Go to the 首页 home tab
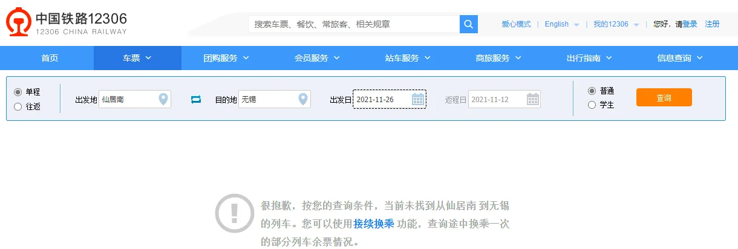 click(x=50, y=58)
